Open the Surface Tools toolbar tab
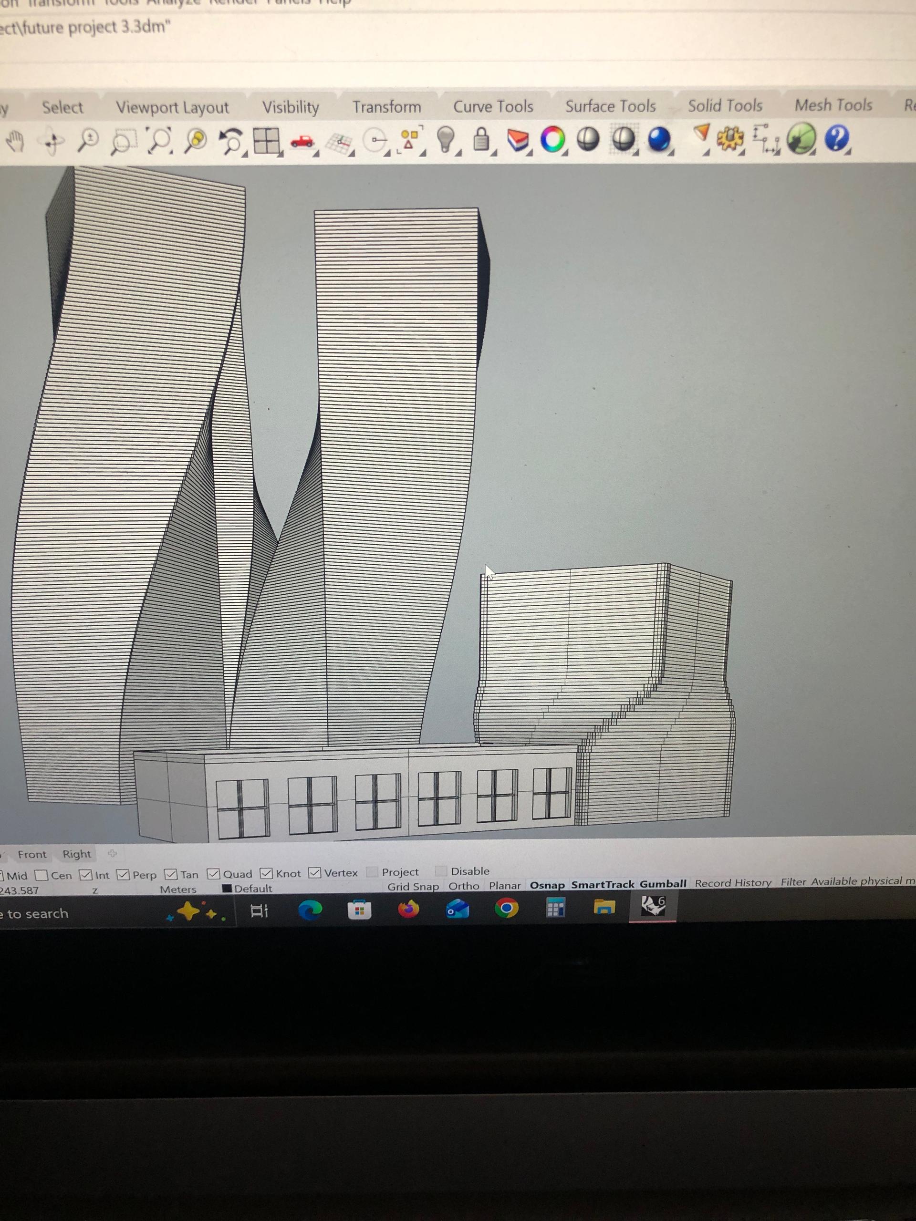 tap(610, 106)
